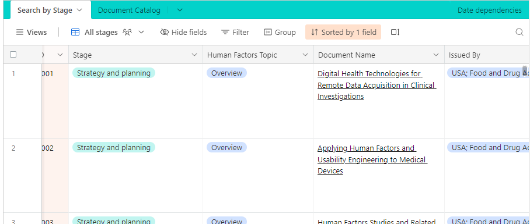Click Overview tag in row 1
The image size is (530, 224).
[227, 73]
